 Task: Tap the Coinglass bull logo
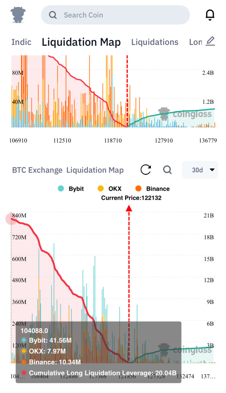[18, 15]
